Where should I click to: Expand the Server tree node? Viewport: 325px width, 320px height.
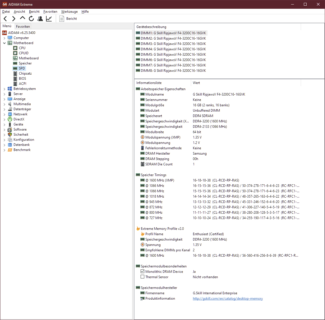pyautogui.click(x=4, y=94)
